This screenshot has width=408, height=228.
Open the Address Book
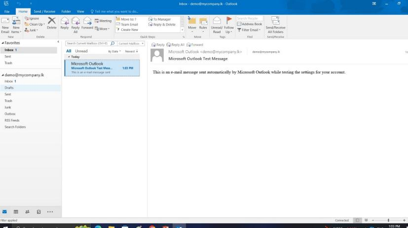[250, 24]
